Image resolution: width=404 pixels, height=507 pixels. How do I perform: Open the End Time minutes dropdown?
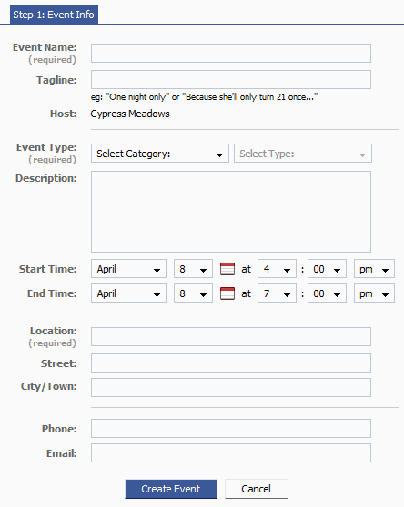pyautogui.click(x=327, y=293)
